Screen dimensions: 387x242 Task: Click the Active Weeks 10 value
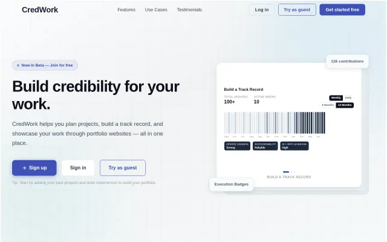coord(256,102)
